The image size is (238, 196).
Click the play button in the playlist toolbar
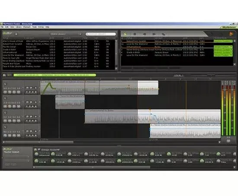(x=125, y=34)
